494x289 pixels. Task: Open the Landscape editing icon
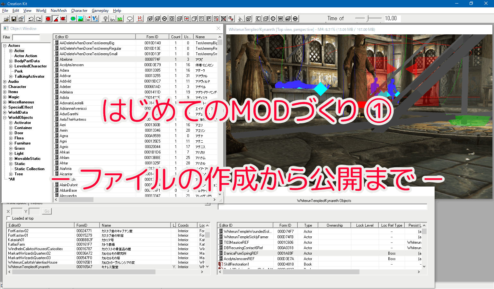click(x=80, y=19)
